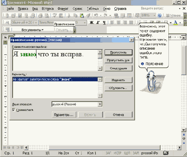
Task: Click the Объяснить button
Action: pyautogui.click(x=118, y=88)
